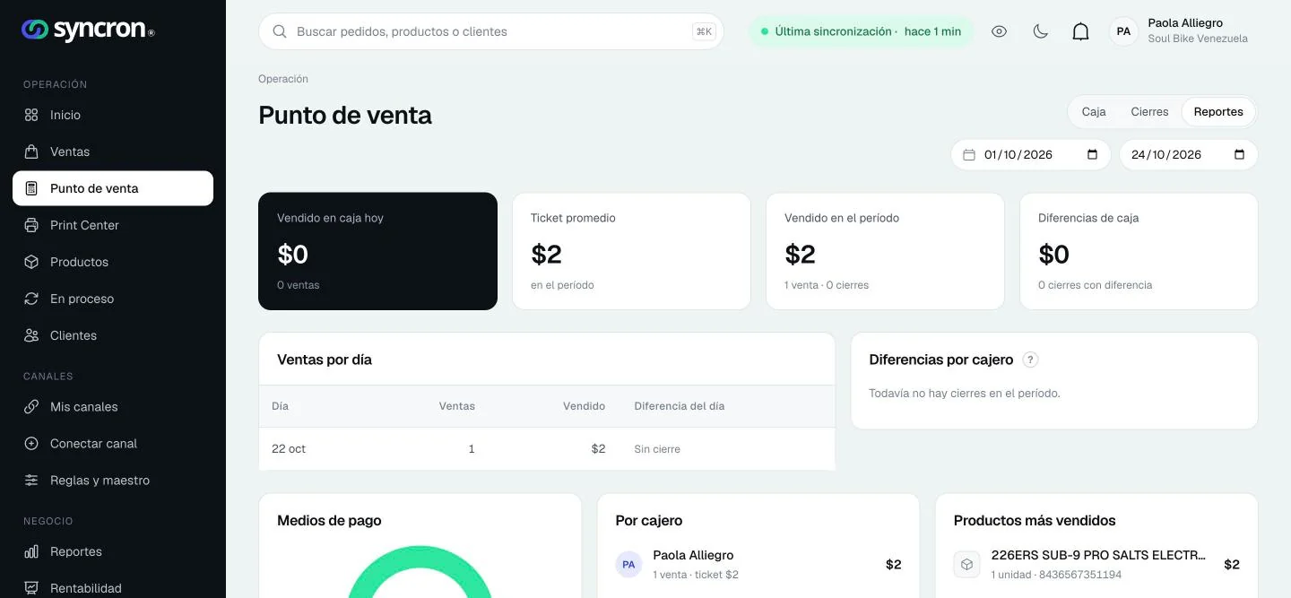Toggle the eye visibility icon
Viewport: 1291px width, 598px height.
(1000, 31)
